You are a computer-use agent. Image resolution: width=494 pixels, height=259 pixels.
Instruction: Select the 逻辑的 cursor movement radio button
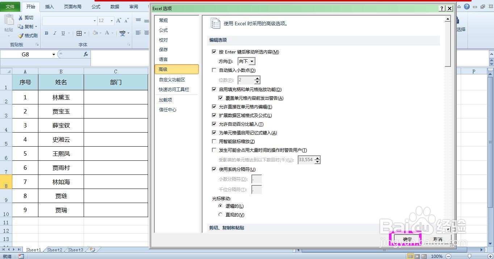221,206
